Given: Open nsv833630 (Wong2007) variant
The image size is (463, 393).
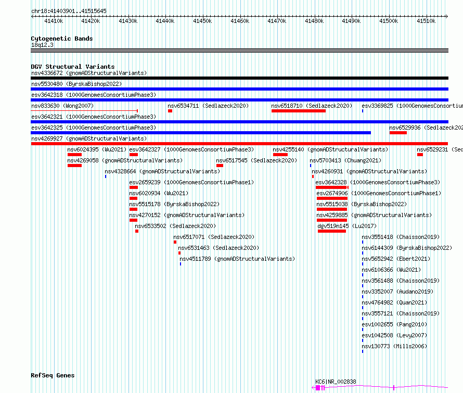Looking at the screenshot, I should (62, 106).
